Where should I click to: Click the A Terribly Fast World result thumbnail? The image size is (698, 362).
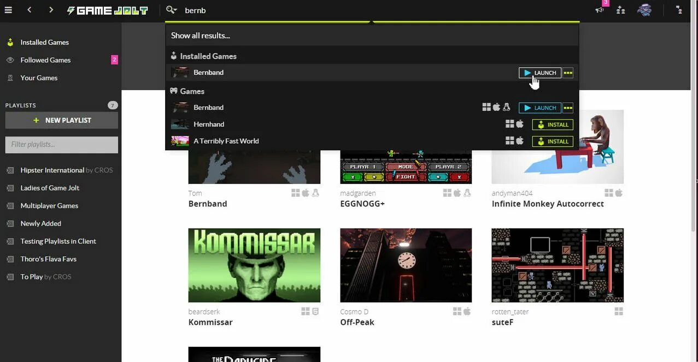[x=180, y=141]
